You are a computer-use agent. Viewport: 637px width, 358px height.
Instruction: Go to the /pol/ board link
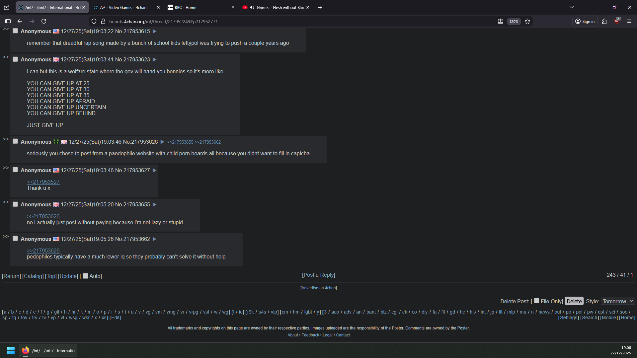[579, 312]
